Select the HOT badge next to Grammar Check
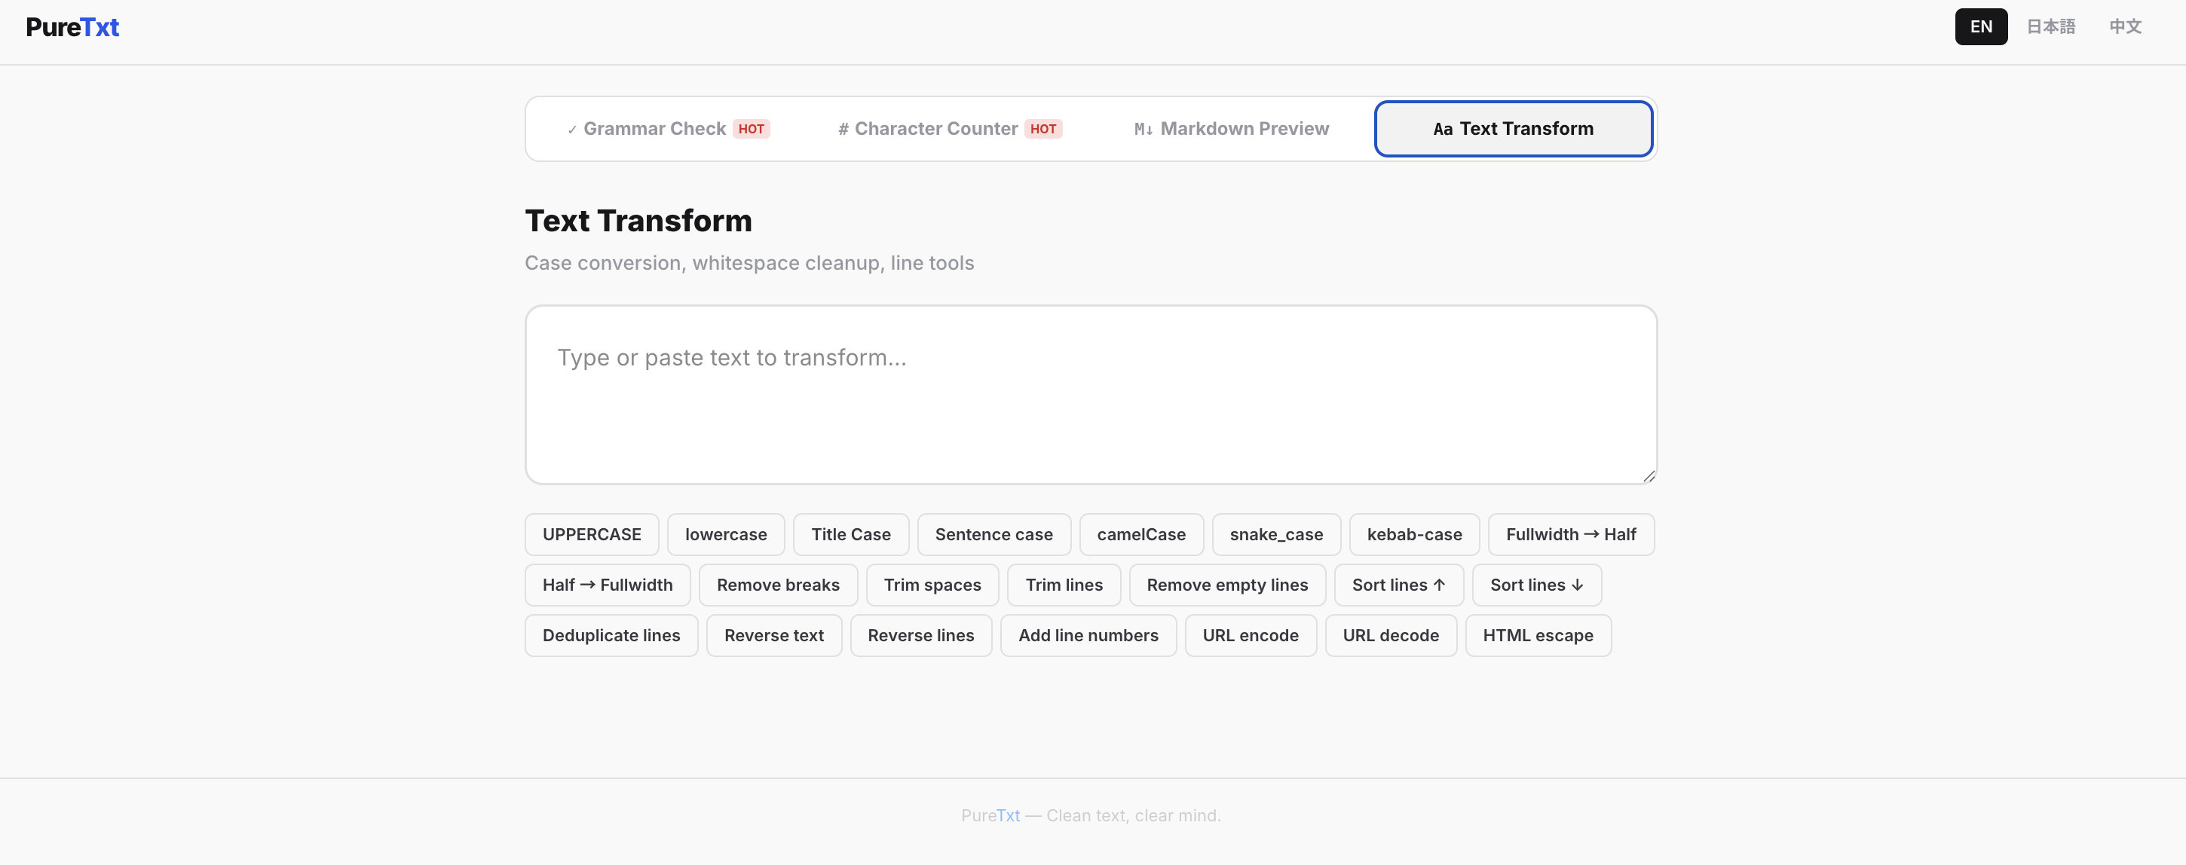 (750, 128)
